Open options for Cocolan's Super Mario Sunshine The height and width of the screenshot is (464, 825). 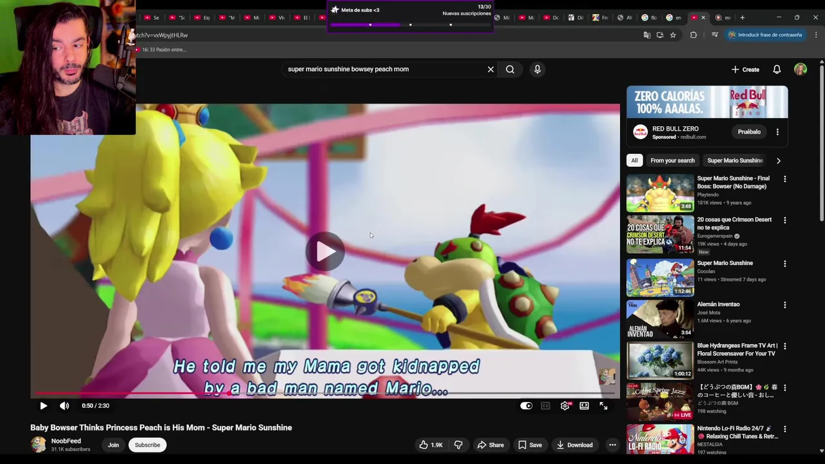[x=784, y=264]
